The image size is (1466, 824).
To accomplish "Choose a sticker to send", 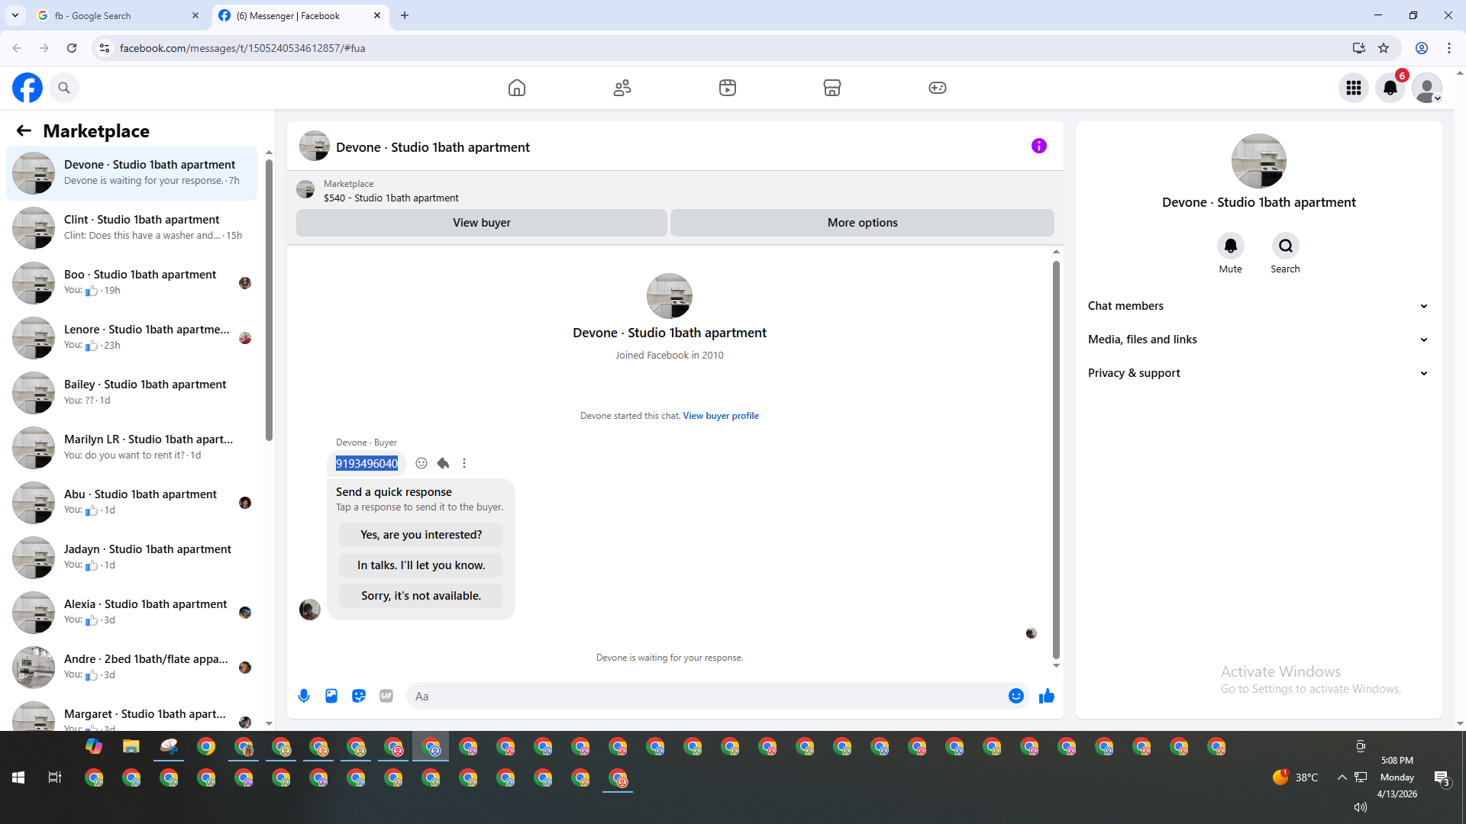I will (x=359, y=696).
